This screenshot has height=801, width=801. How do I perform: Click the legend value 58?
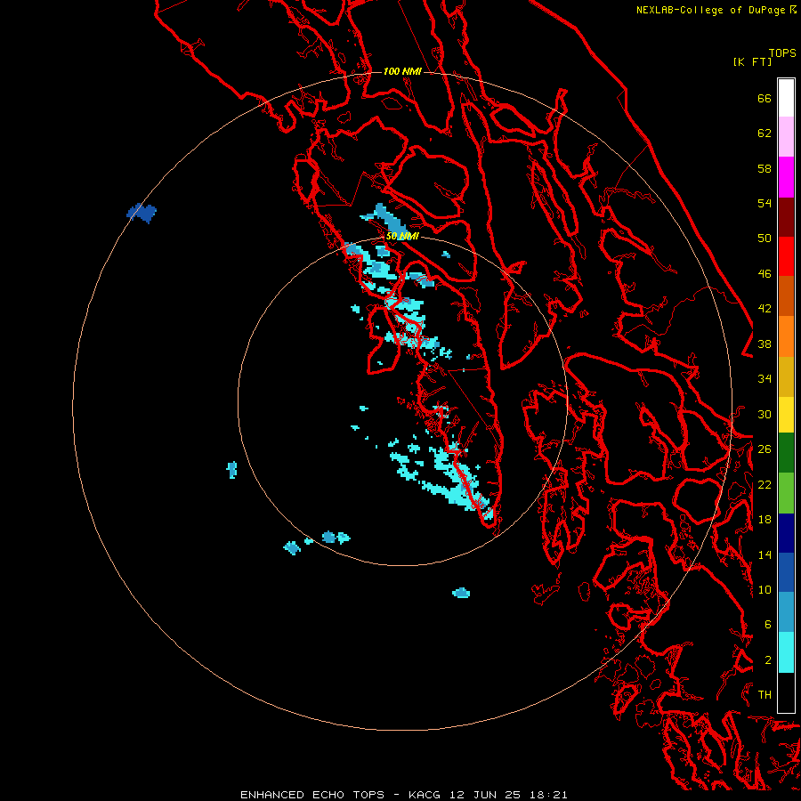[765, 168]
